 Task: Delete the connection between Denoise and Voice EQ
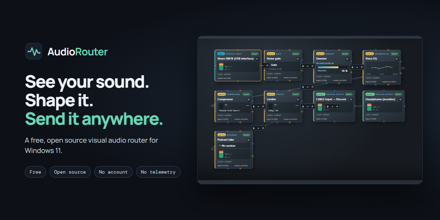pyautogui.click(x=357, y=67)
